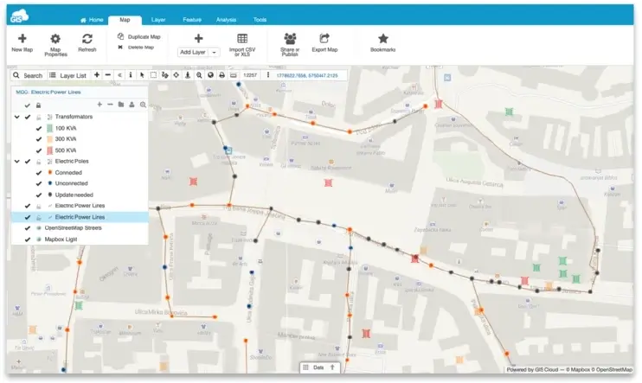Click the 500 KVA red swatch
The height and width of the screenshot is (383, 642).
click(x=48, y=150)
